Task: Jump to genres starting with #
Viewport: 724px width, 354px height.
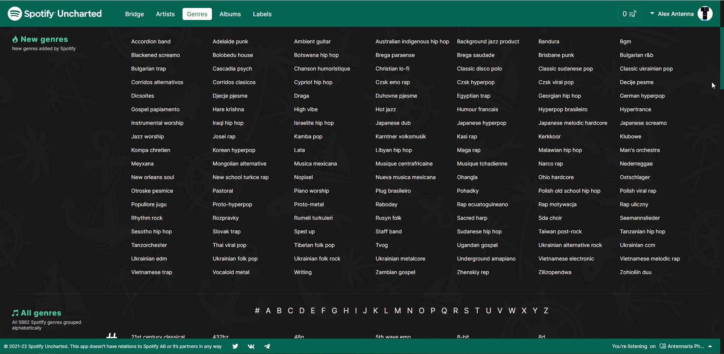Action: [x=257, y=311]
